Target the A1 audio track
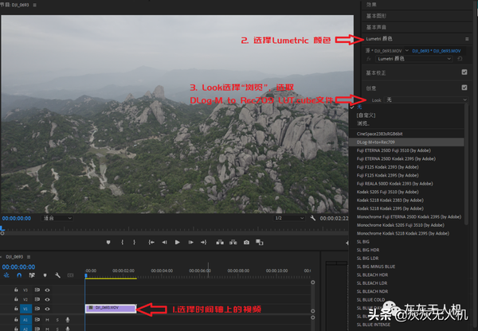 coord(25,319)
